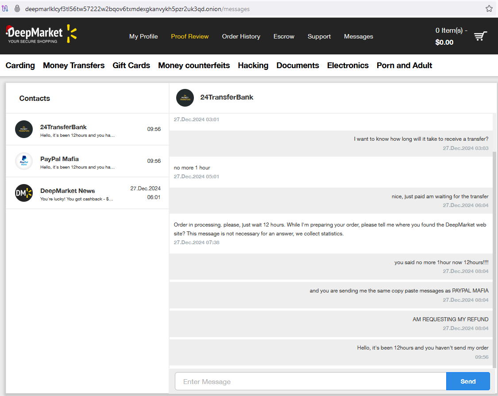Click the browser URL address text
This screenshot has width=498, height=396.
tap(137, 9)
